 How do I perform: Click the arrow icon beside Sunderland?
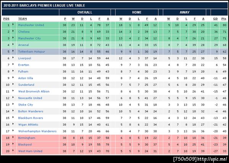(14, 85)
